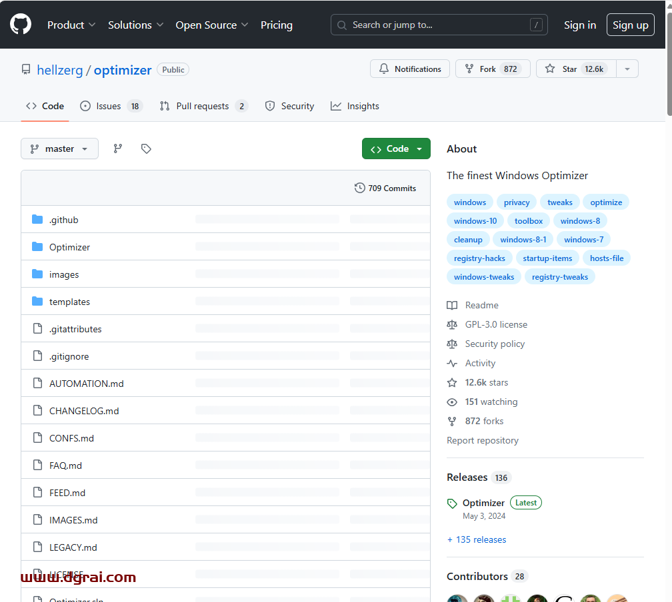Switch to the Pull requests tab
The image size is (672, 602).
203,107
